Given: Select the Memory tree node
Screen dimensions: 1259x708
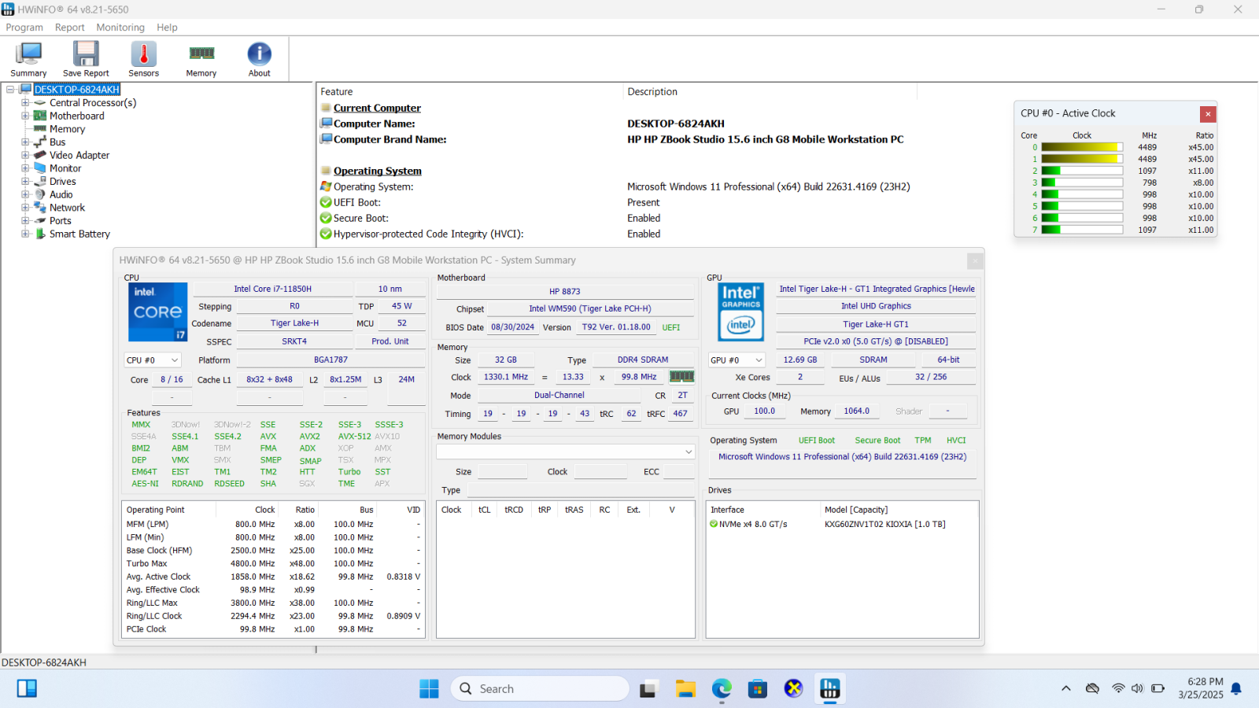Looking at the screenshot, I should pyautogui.click(x=67, y=129).
